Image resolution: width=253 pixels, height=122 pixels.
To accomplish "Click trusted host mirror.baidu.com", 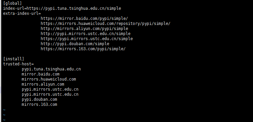I will pos(41,74).
